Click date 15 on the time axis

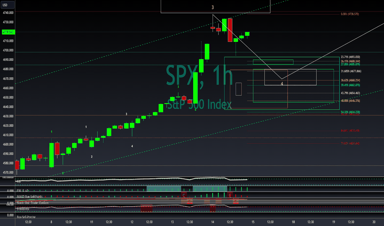click(253, 222)
